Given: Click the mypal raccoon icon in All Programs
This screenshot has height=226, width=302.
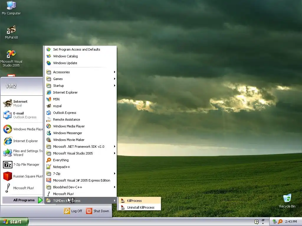Looking at the screenshot, I should coord(49,106).
